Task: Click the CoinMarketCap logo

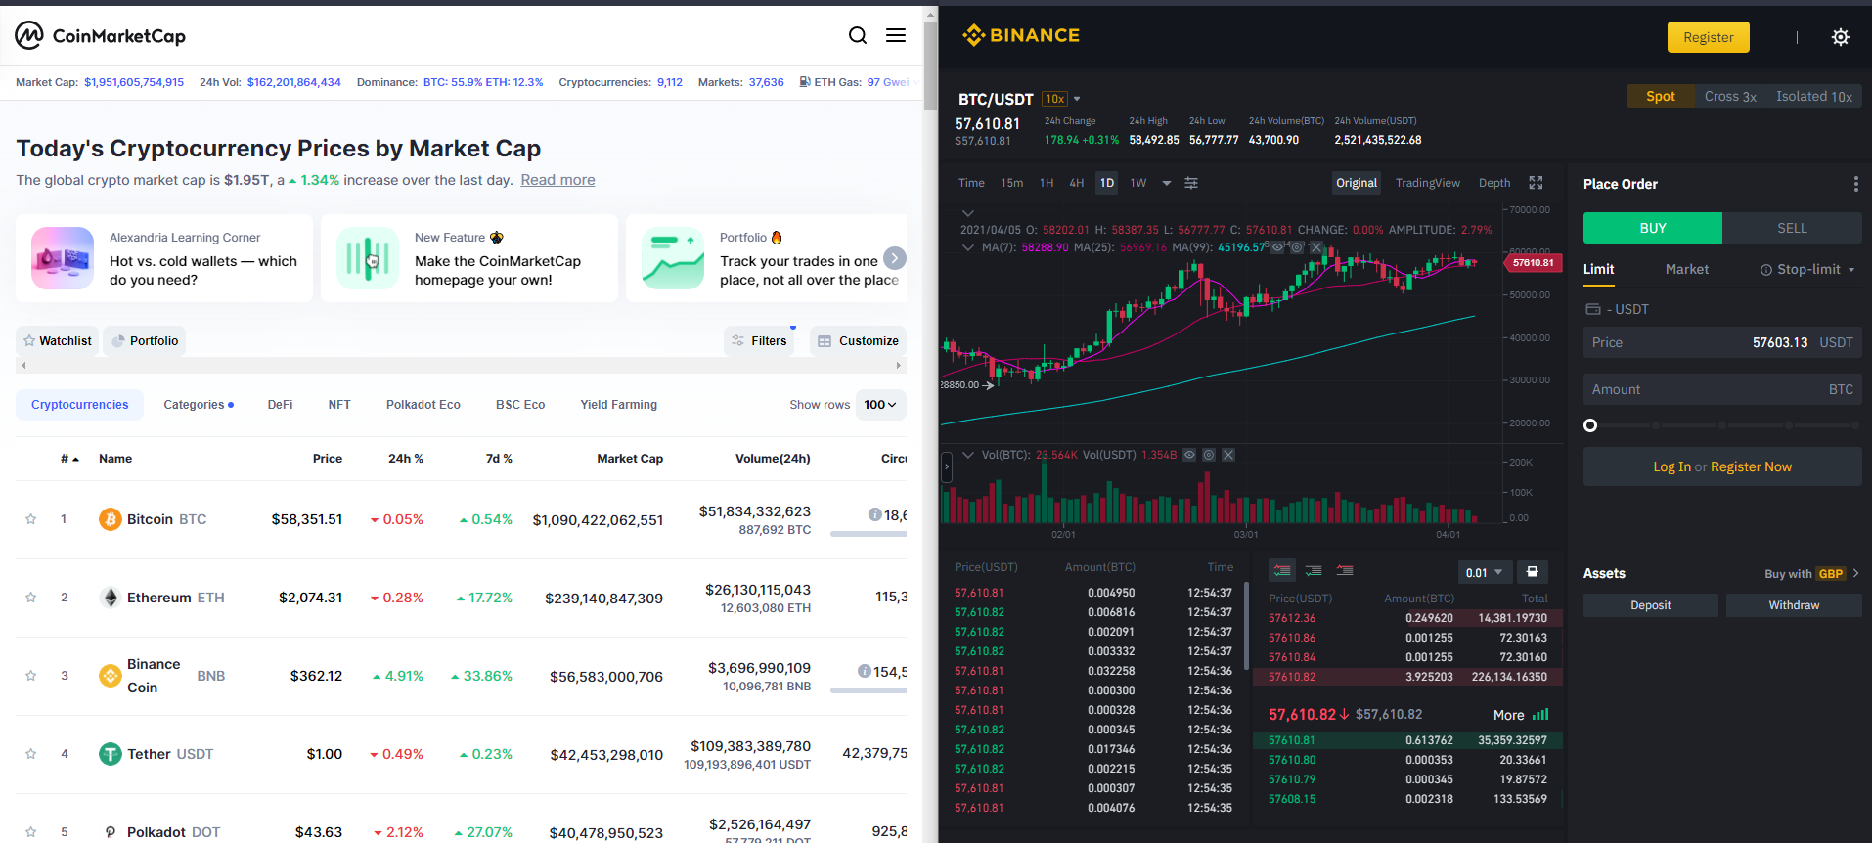Action: [x=101, y=36]
